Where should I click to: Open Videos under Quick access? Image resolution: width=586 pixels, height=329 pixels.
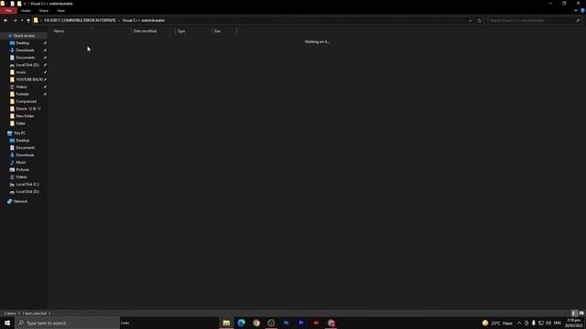click(x=21, y=87)
